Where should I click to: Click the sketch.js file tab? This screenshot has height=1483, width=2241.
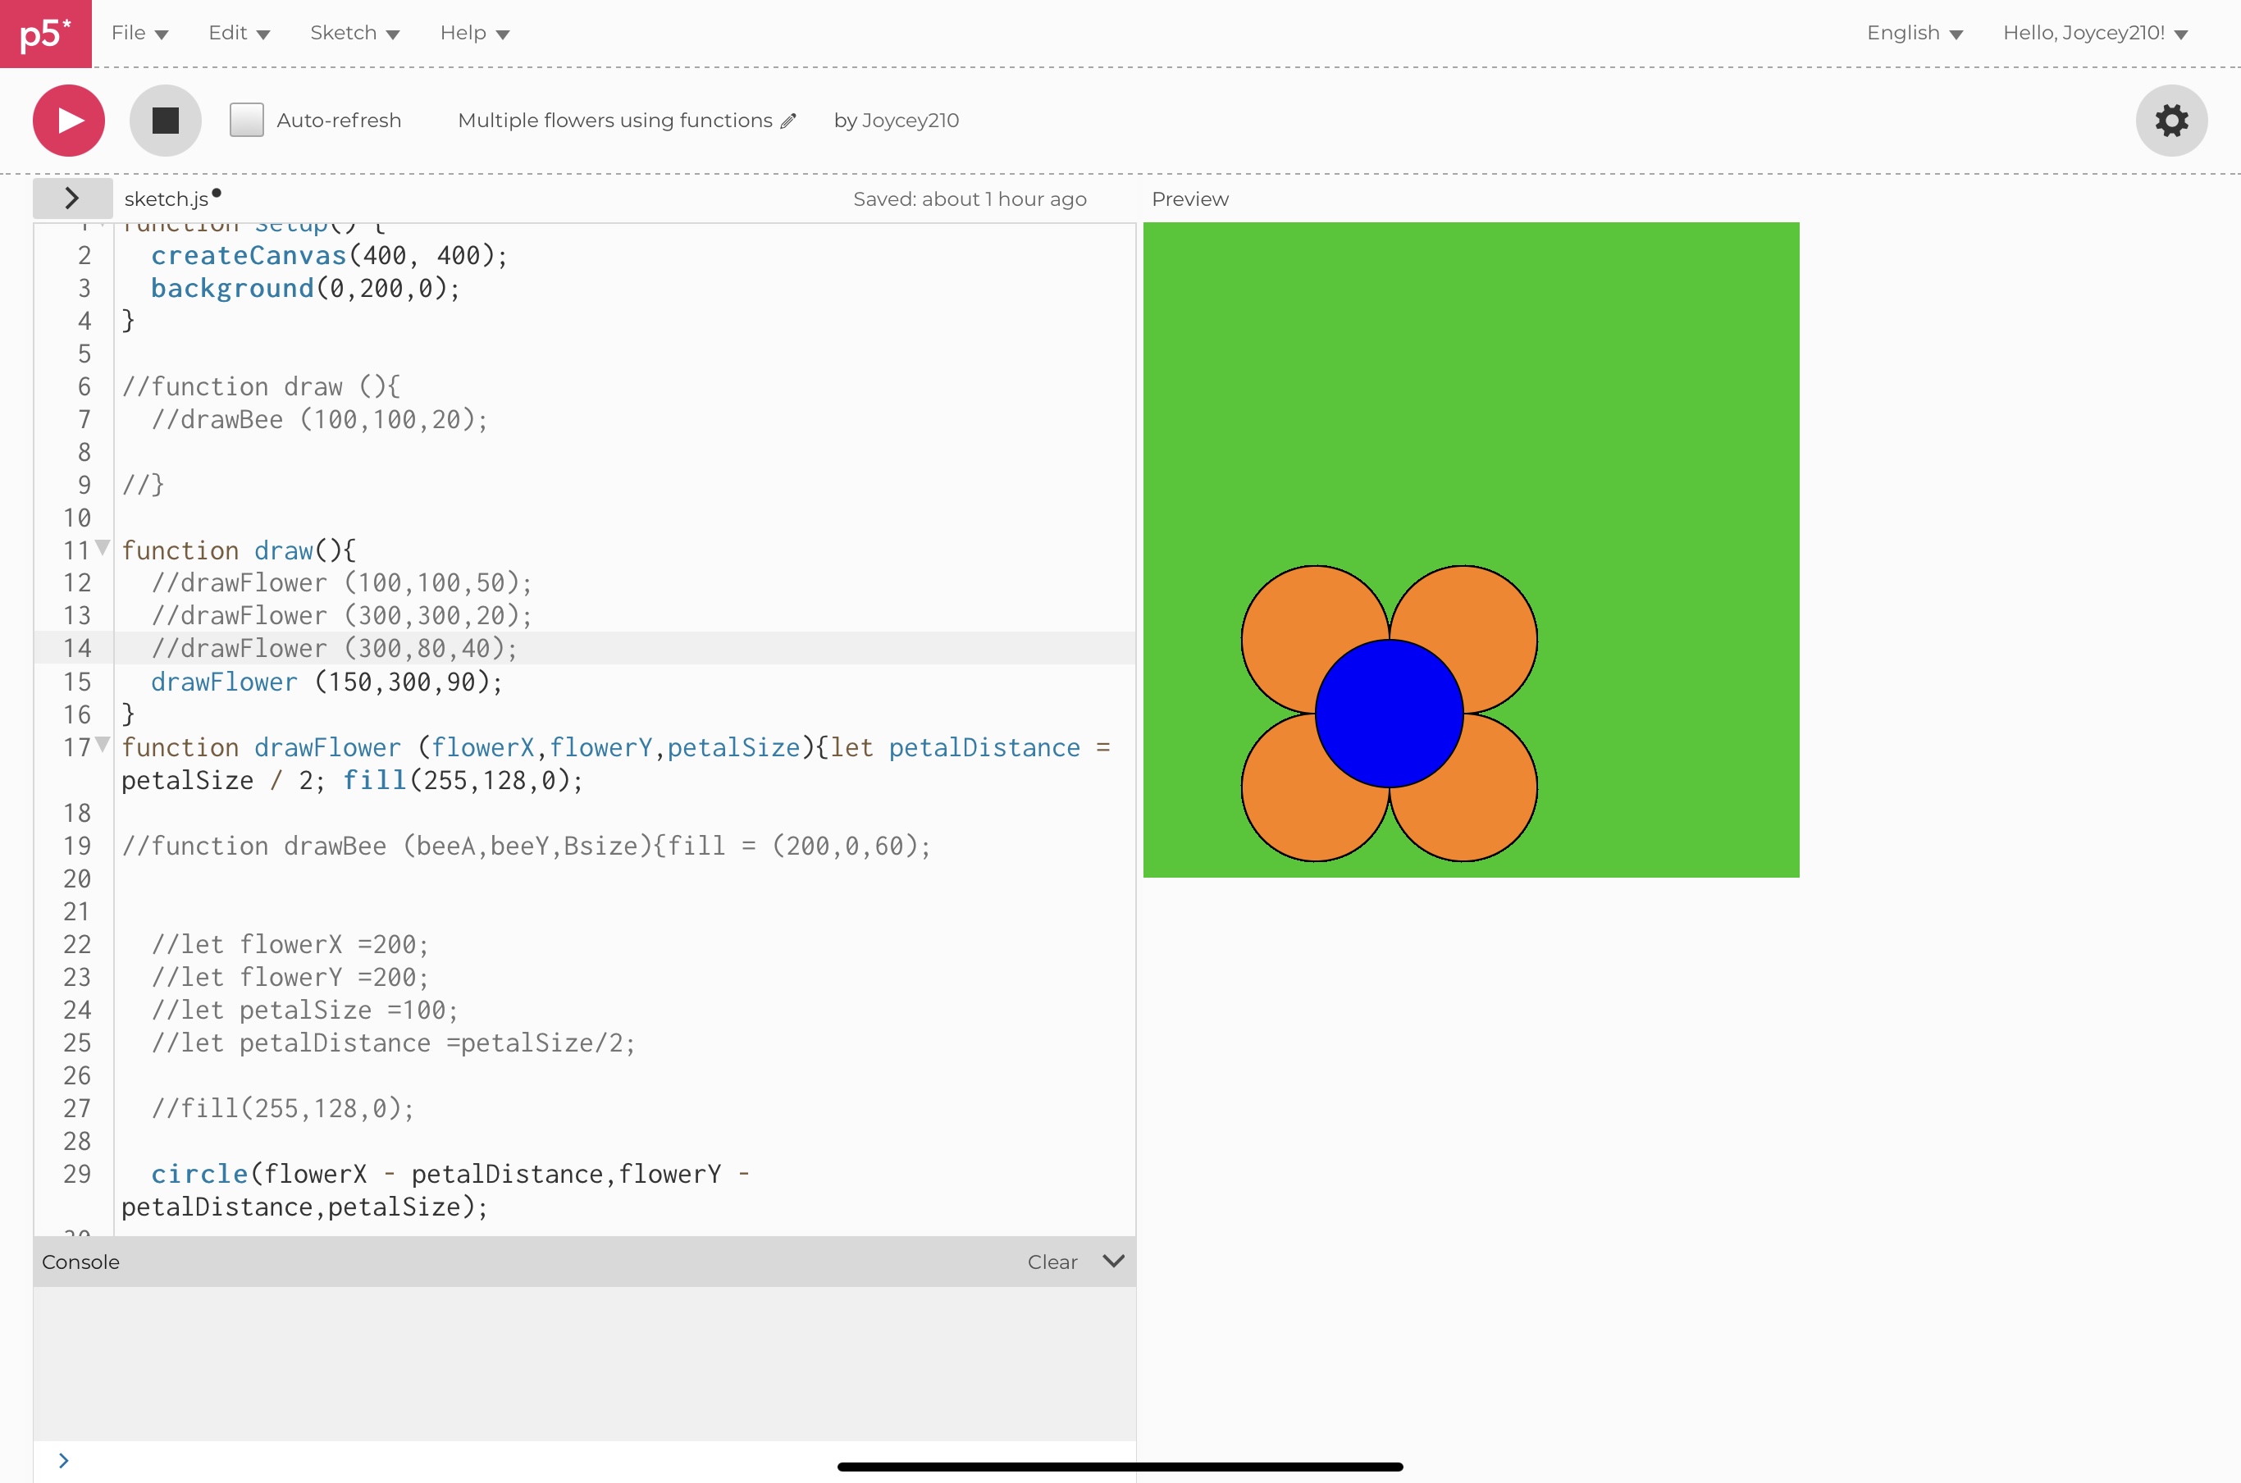167,198
